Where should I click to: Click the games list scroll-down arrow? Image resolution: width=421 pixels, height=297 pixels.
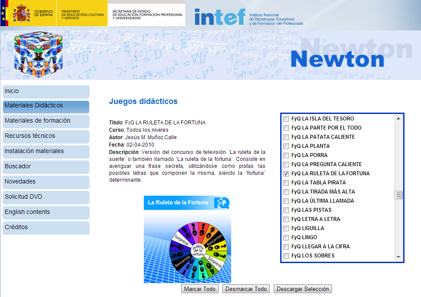point(398,257)
